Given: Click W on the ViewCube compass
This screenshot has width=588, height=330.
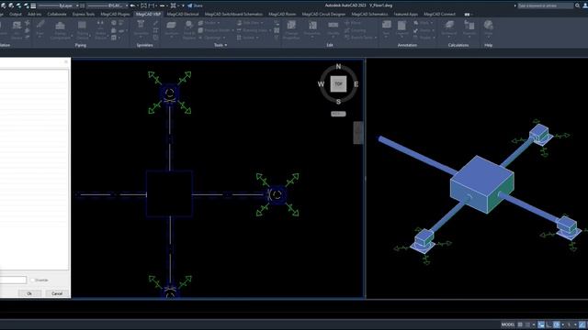Looking at the screenshot, I should [321, 84].
